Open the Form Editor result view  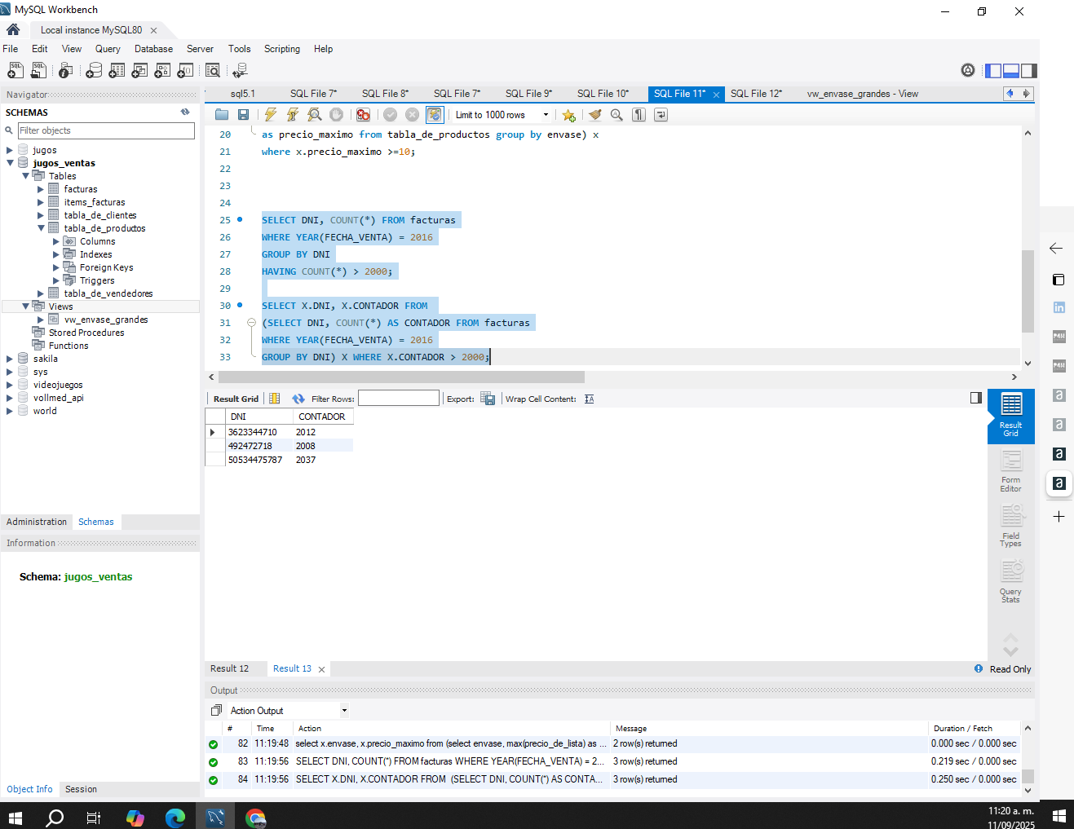(1010, 471)
